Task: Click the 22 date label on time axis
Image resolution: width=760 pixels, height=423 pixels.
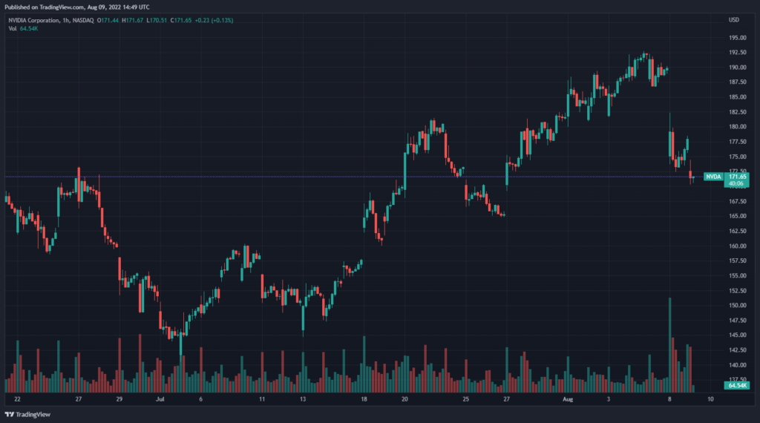Action: (17, 399)
